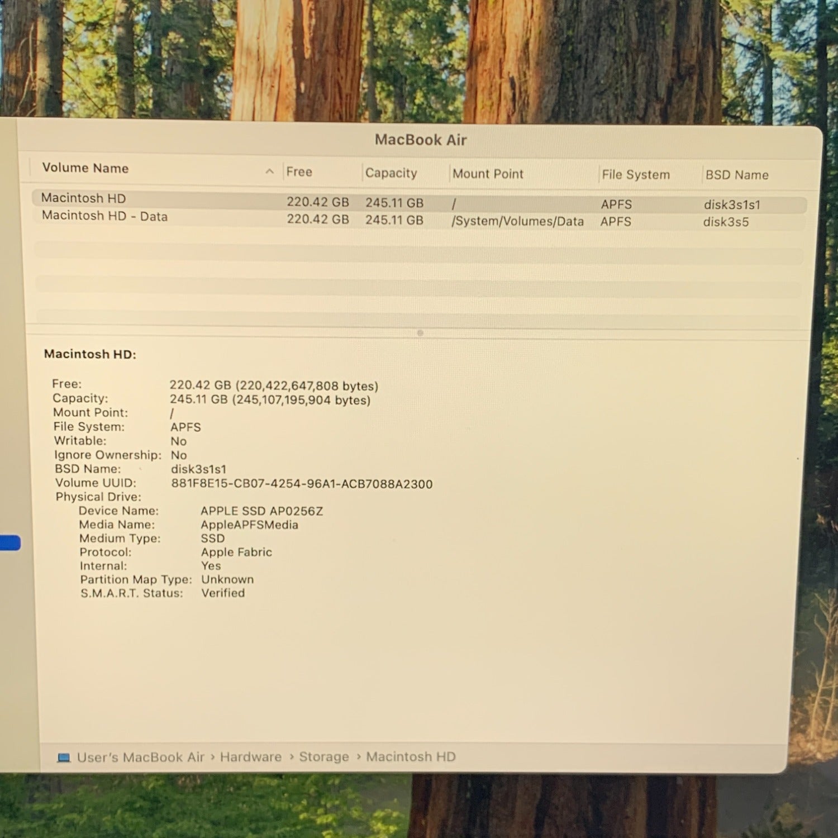Click the Volume UUID value text
The height and width of the screenshot is (838, 838).
pos(302,484)
